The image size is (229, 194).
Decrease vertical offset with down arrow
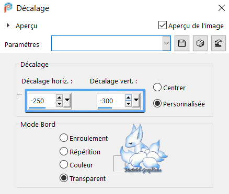tap(128, 104)
